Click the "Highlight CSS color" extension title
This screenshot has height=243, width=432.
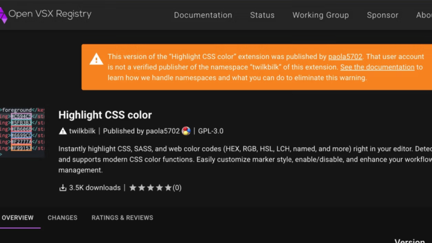point(105,115)
